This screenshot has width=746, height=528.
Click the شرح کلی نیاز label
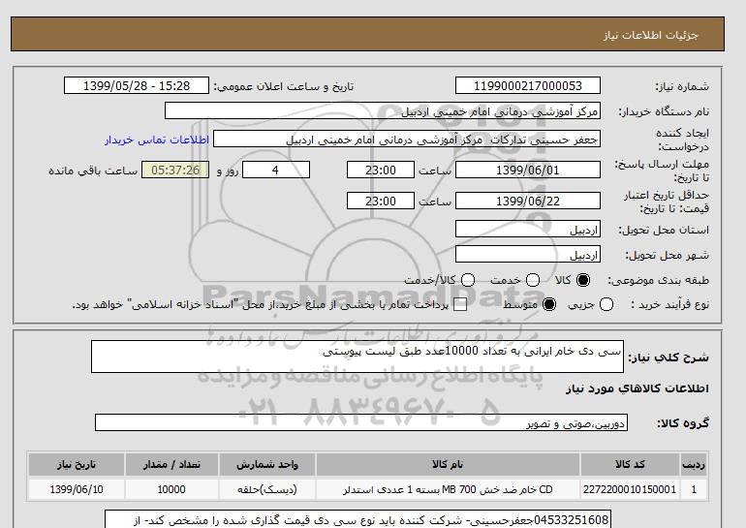pyautogui.click(x=668, y=357)
